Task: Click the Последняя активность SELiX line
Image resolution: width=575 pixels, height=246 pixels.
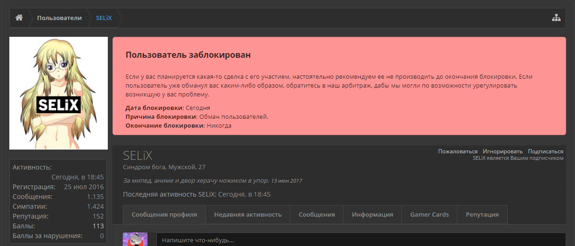Action: [x=197, y=194]
